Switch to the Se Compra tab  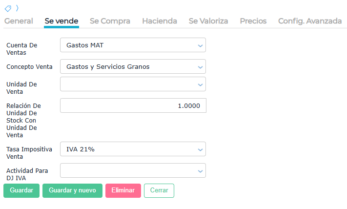(x=110, y=21)
